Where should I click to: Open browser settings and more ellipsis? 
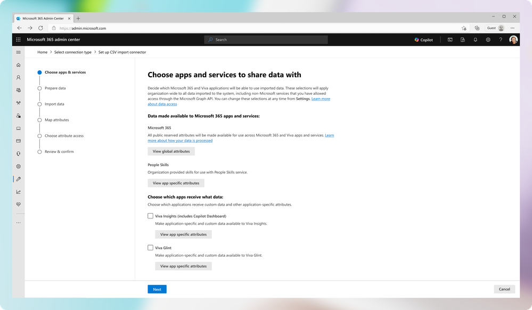[x=512, y=28]
